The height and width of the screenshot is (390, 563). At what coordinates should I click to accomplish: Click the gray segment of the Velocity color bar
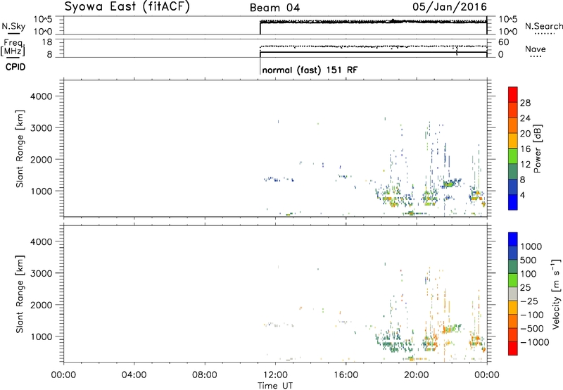point(513,294)
